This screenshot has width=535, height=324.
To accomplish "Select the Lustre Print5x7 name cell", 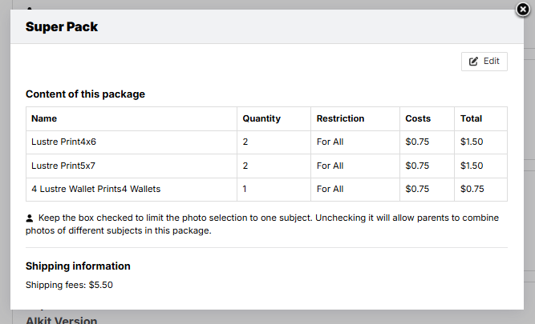I will pos(132,166).
